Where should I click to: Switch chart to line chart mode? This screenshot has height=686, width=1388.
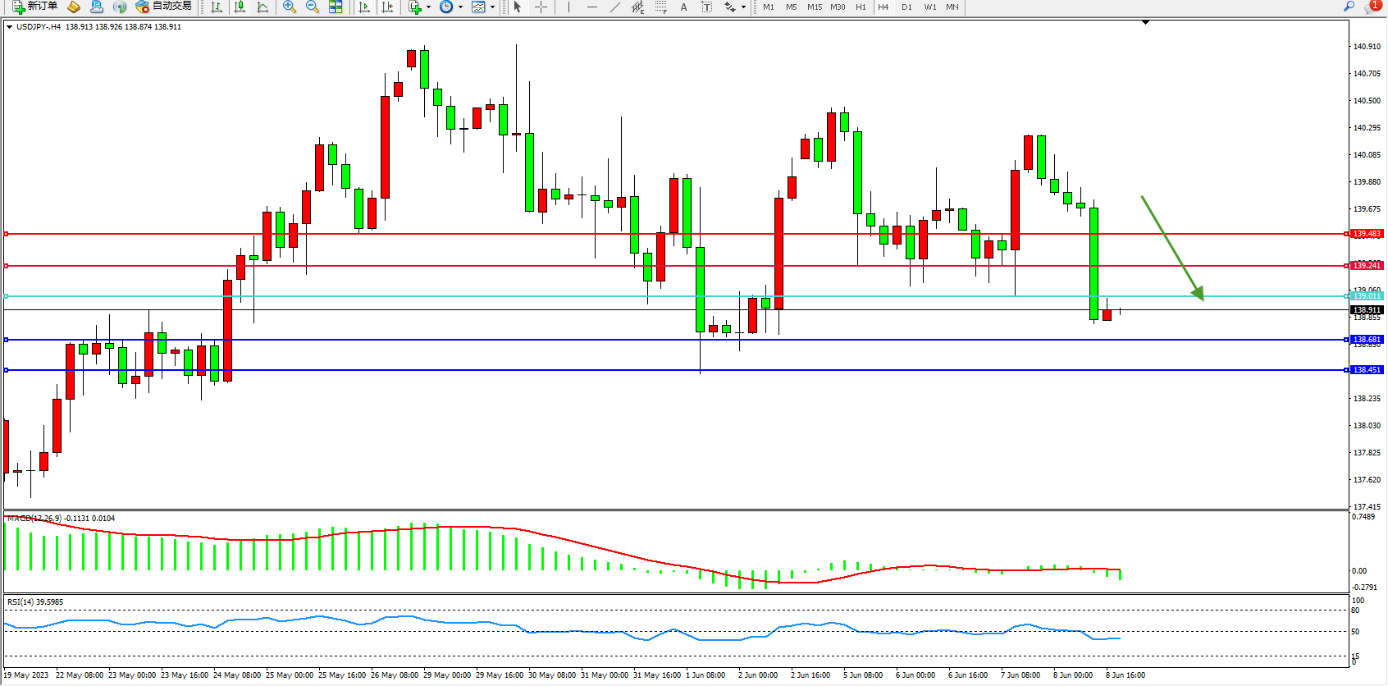tap(263, 7)
